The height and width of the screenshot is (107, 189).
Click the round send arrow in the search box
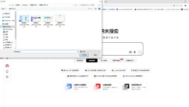[140, 52]
